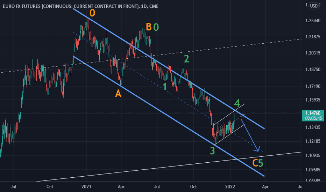Viewport: 326px width, 192px height.
Task: Click the 1.09685 price axis label
Action: 313,170
